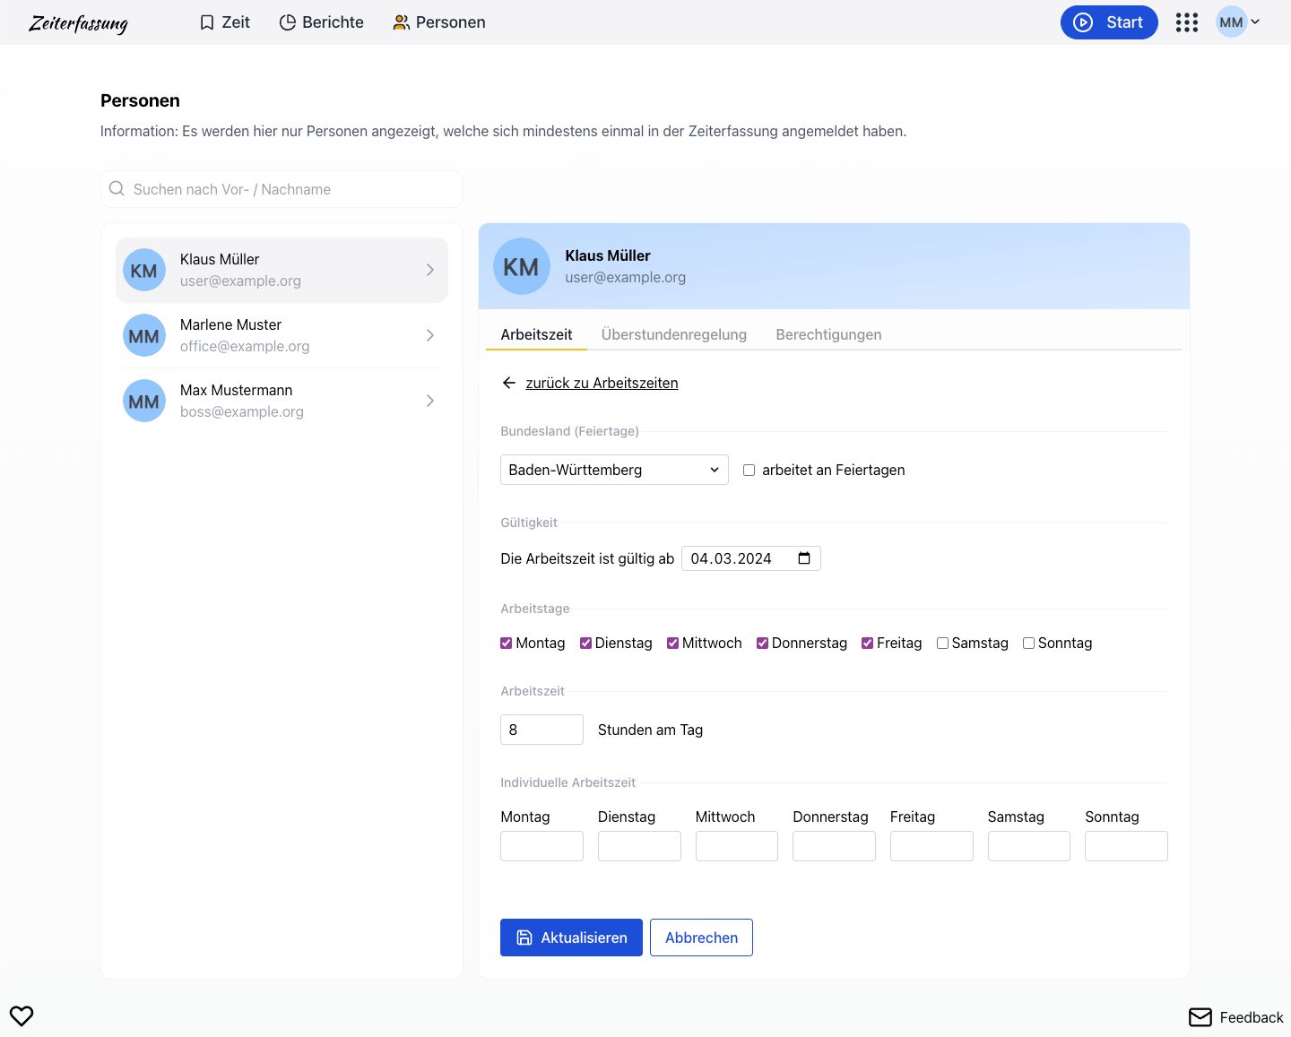Start time tracking with Start button
Screen dimensions: 1291x1037
[x=1108, y=22]
